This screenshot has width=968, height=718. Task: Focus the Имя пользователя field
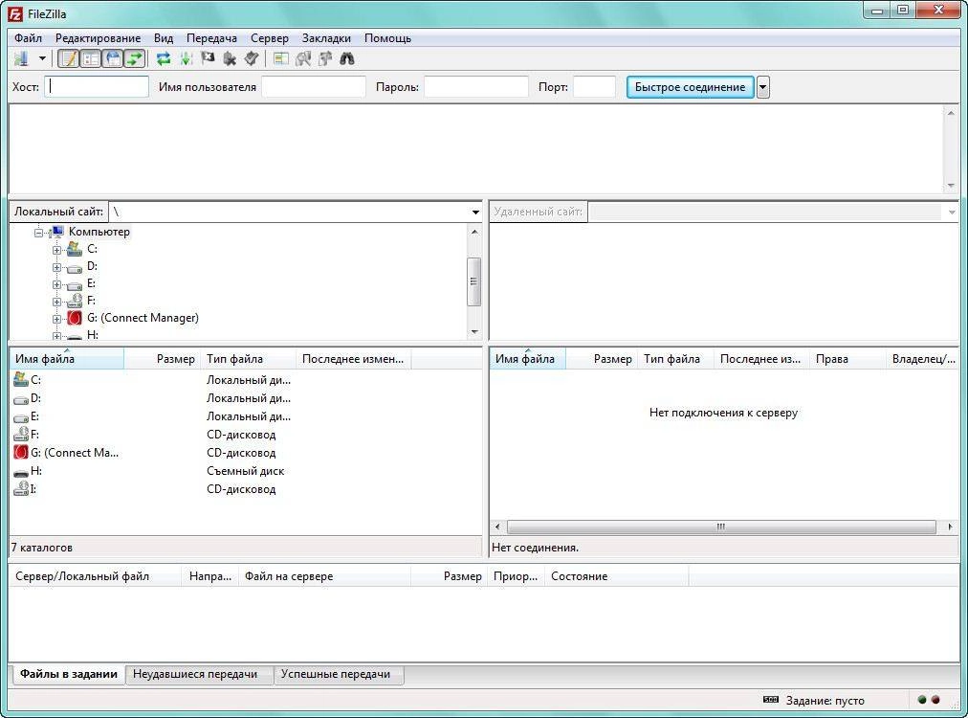314,86
